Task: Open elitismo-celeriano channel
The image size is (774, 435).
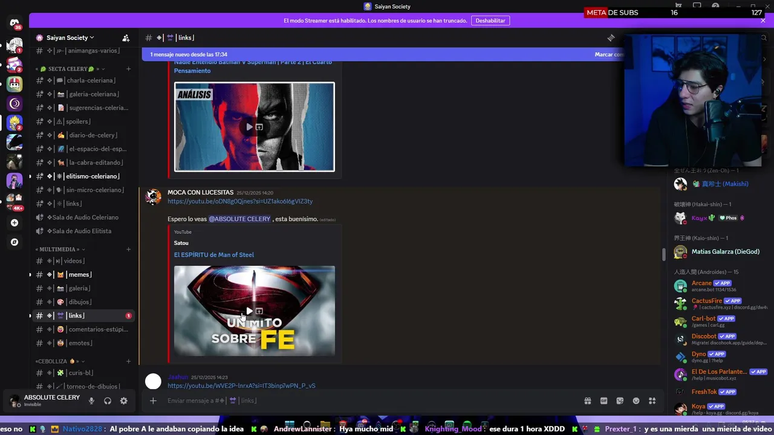Action: pyautogui.click(x=82, y=176)
